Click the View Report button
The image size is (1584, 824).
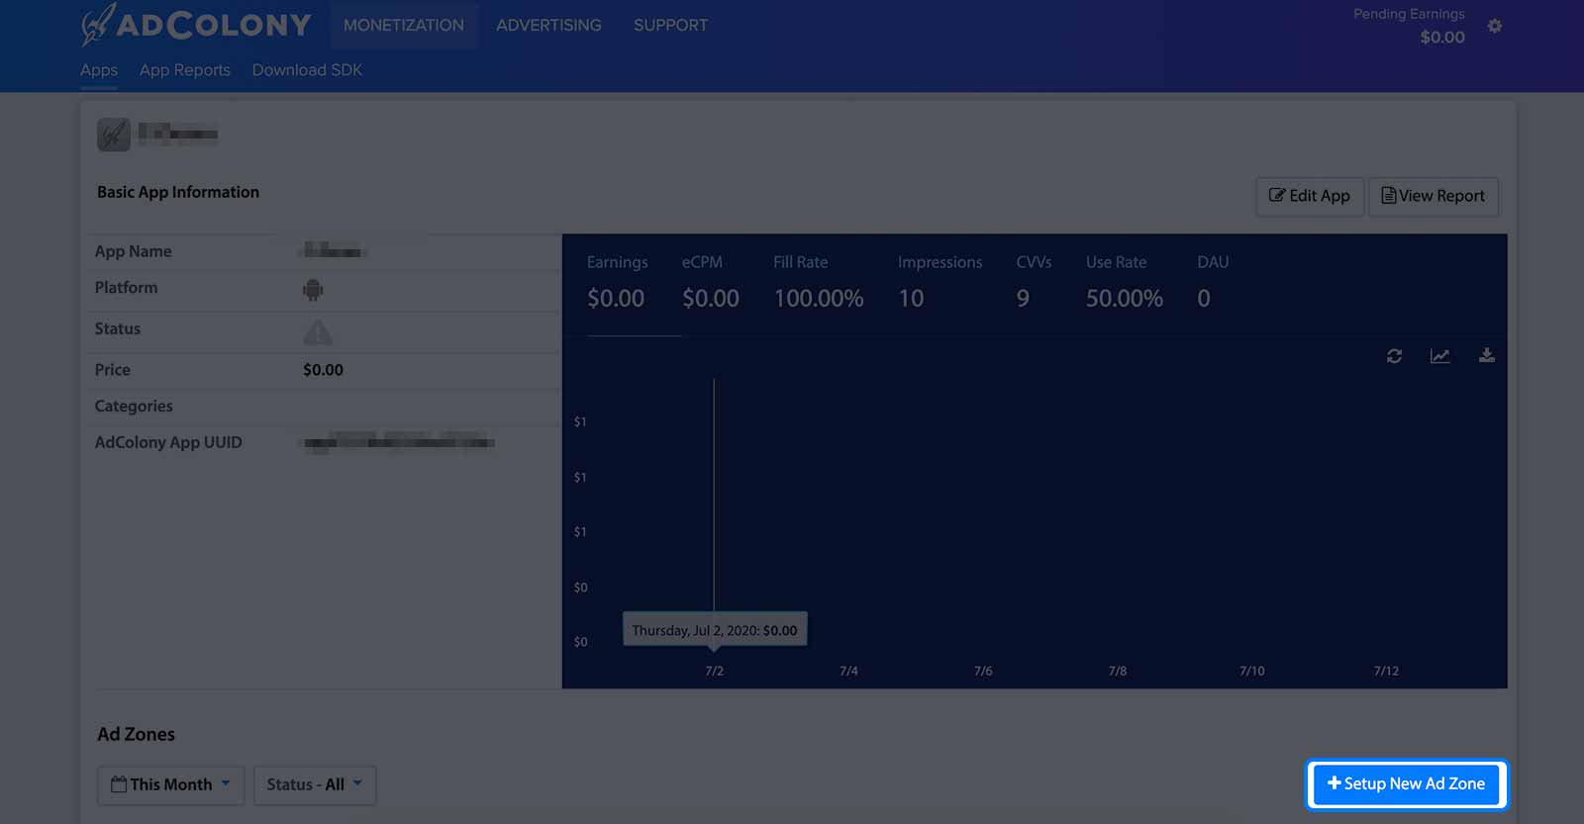point(1434,196)
